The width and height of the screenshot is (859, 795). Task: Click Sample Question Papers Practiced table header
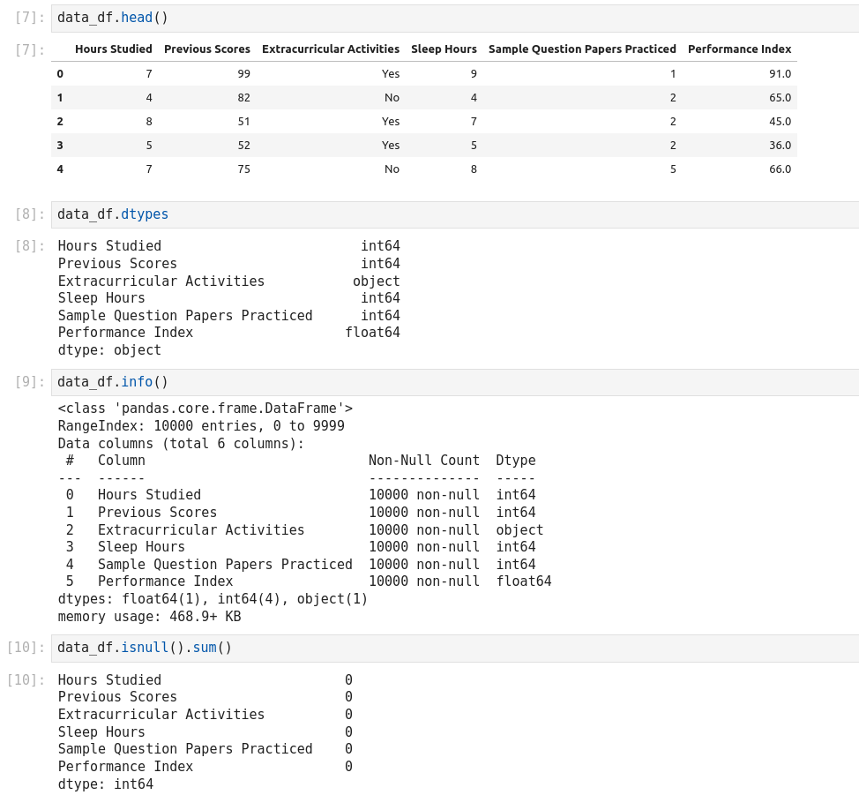click(x=582, y=49)
